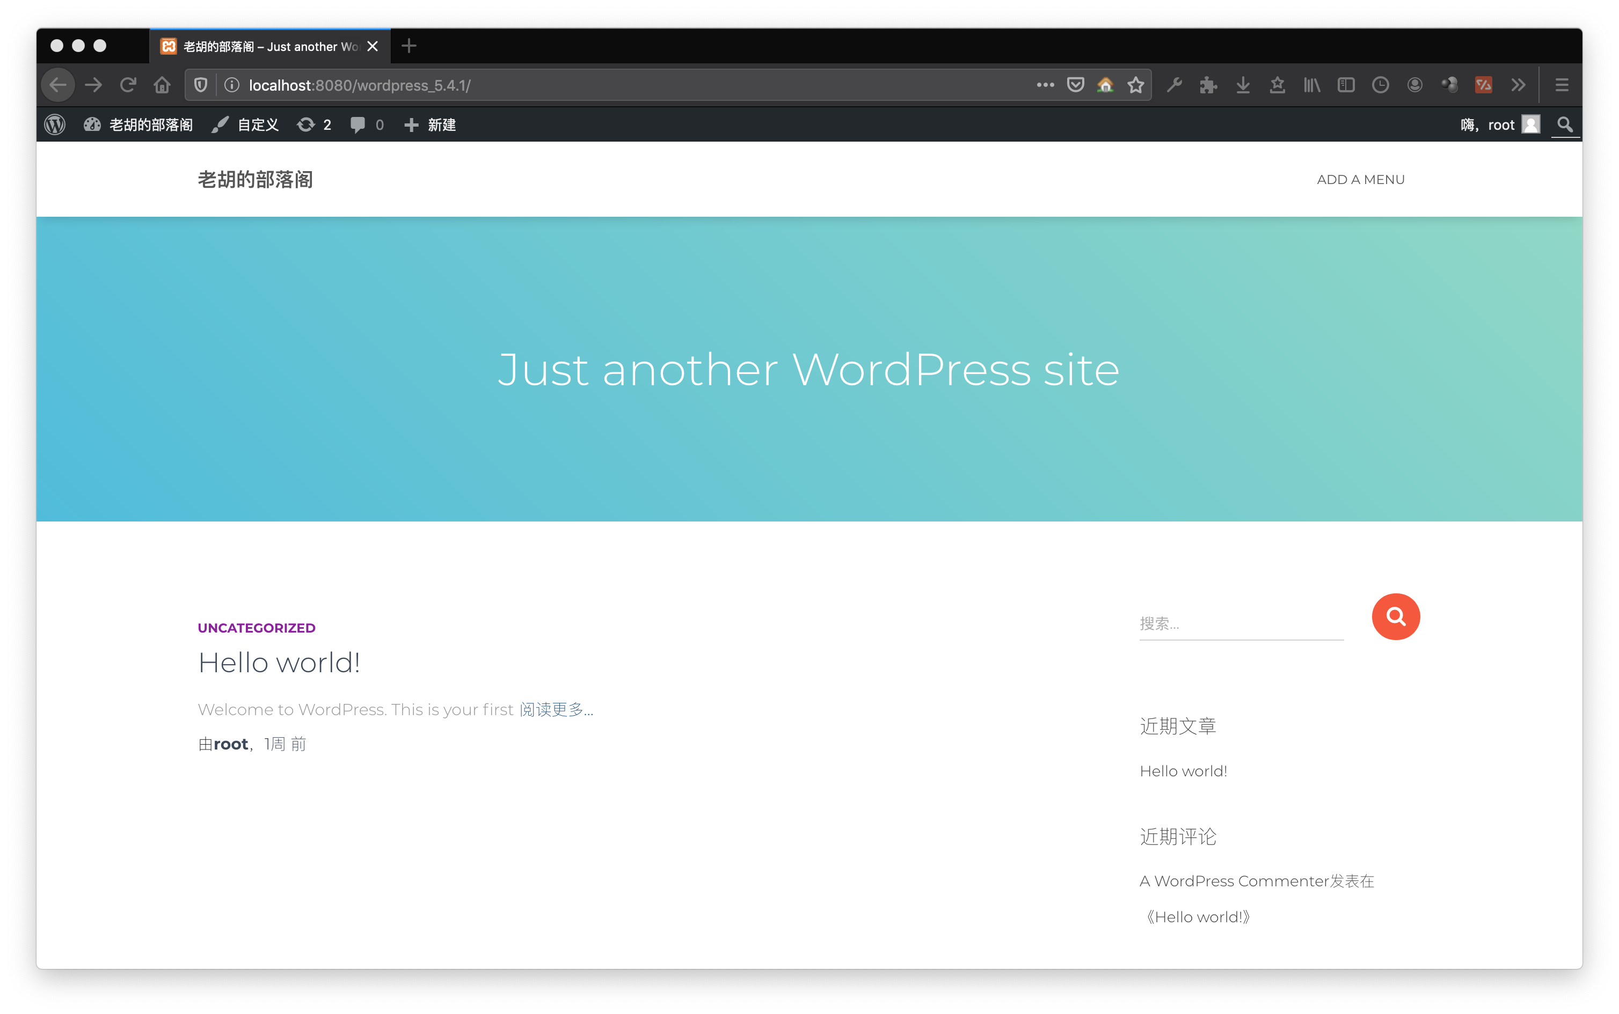Click the Just another WordPress site tagline
The image size is (1619, 1014).
(808, 370)
